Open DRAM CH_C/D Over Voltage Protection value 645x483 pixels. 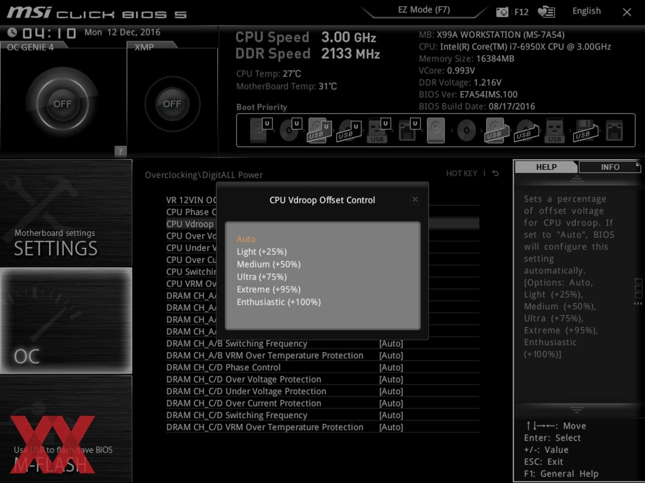click(391, 379)
